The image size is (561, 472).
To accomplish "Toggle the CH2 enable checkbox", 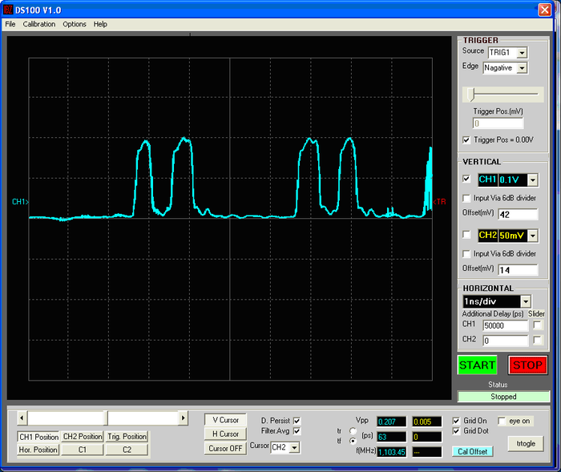I will (x=466, y=234).
